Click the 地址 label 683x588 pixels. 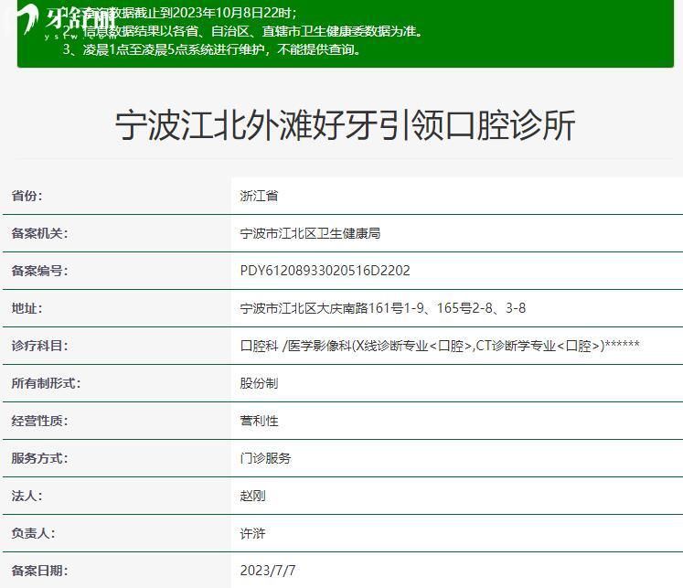click(x=27, y=308)
